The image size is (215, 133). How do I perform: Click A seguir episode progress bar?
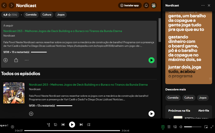tap(39, 52)
